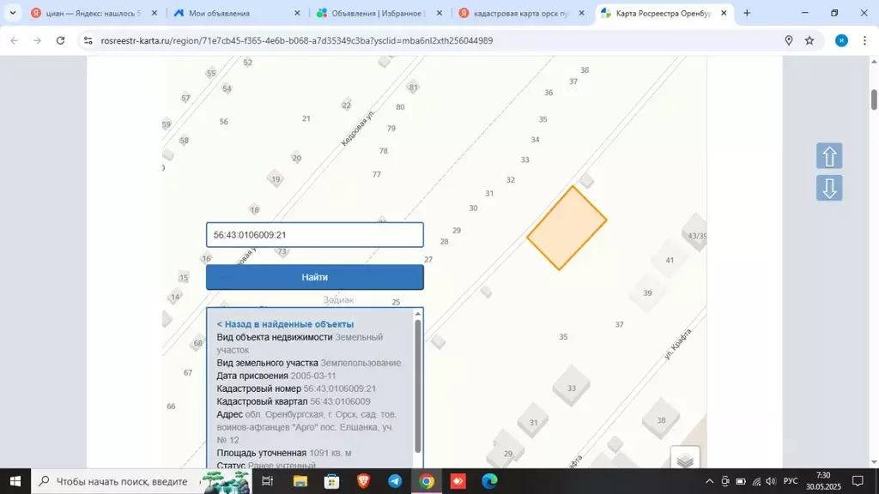Open Microsoft Edge from the taskbar
Screen dimensions: 879x494
[489, 481]
